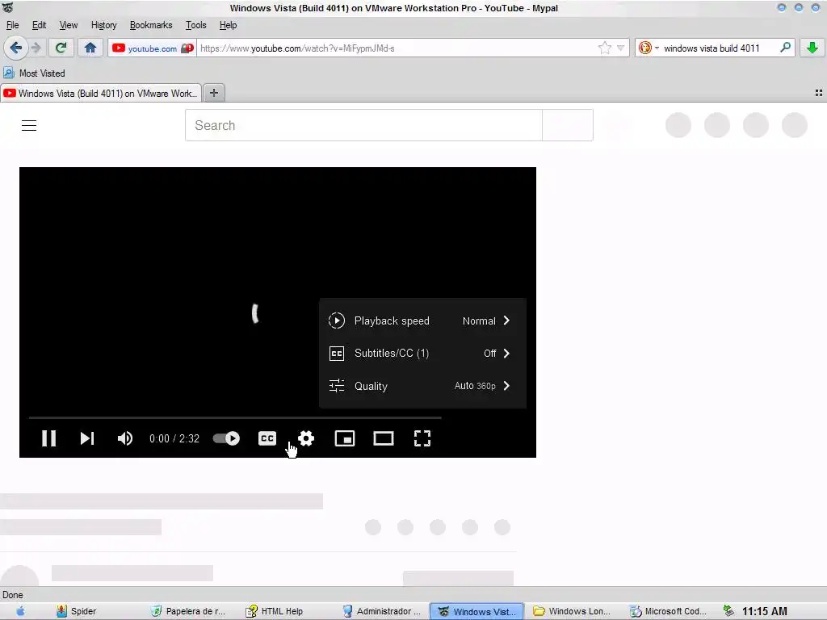Click the network tray icon
827x620 pixels.
pyautogui.click(x=728, y=611)
